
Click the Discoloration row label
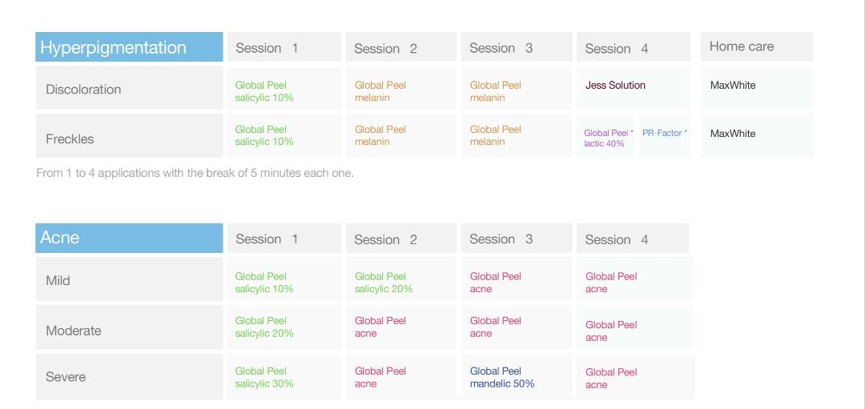point(129,89)
